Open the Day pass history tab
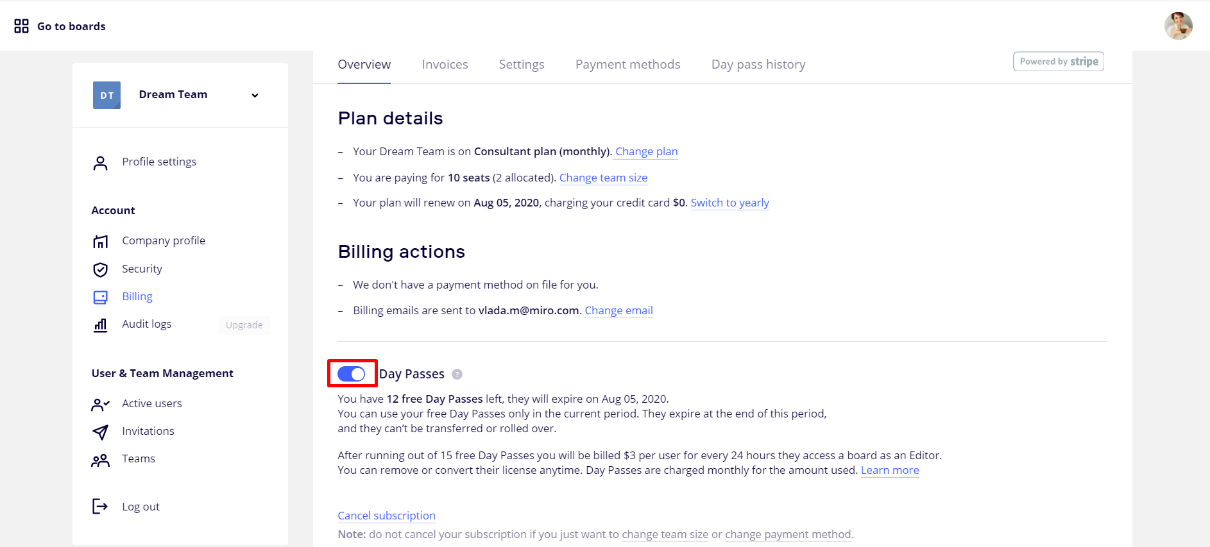The height and width of the screenshot is (547, 1210). tap(758, 65)
